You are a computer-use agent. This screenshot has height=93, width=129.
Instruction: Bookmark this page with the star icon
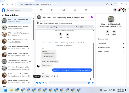tap(116, 4)
